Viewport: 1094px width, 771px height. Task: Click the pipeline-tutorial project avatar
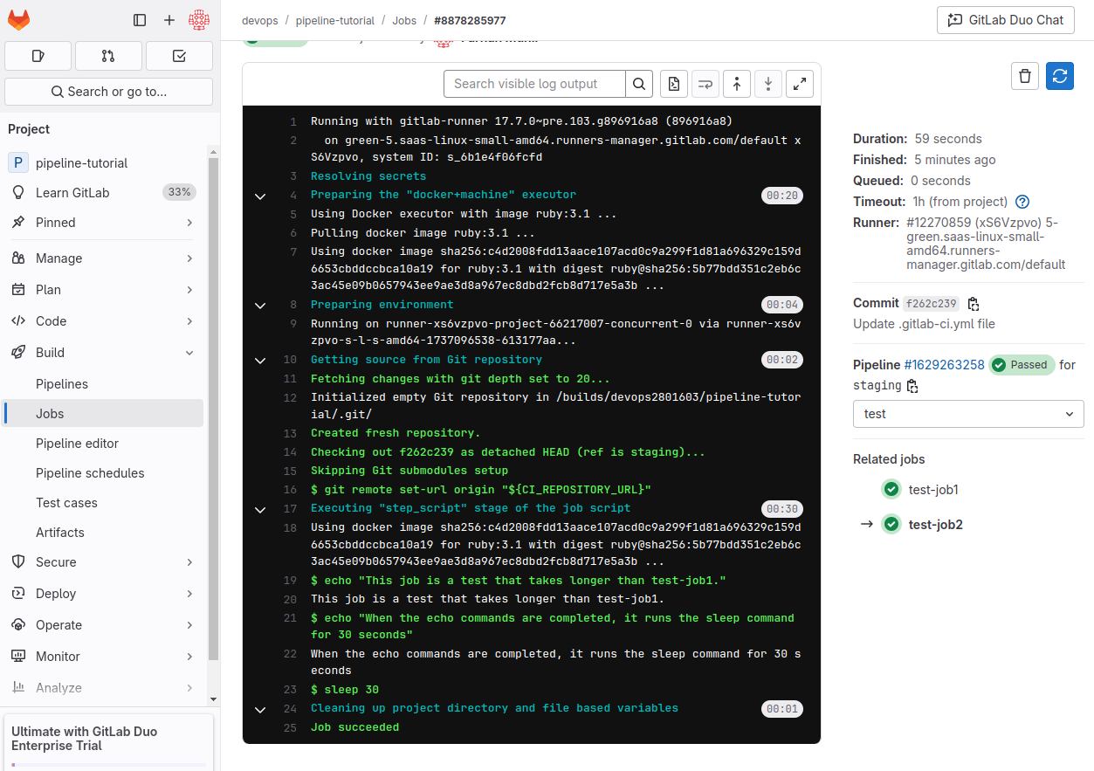click(18, 162)
